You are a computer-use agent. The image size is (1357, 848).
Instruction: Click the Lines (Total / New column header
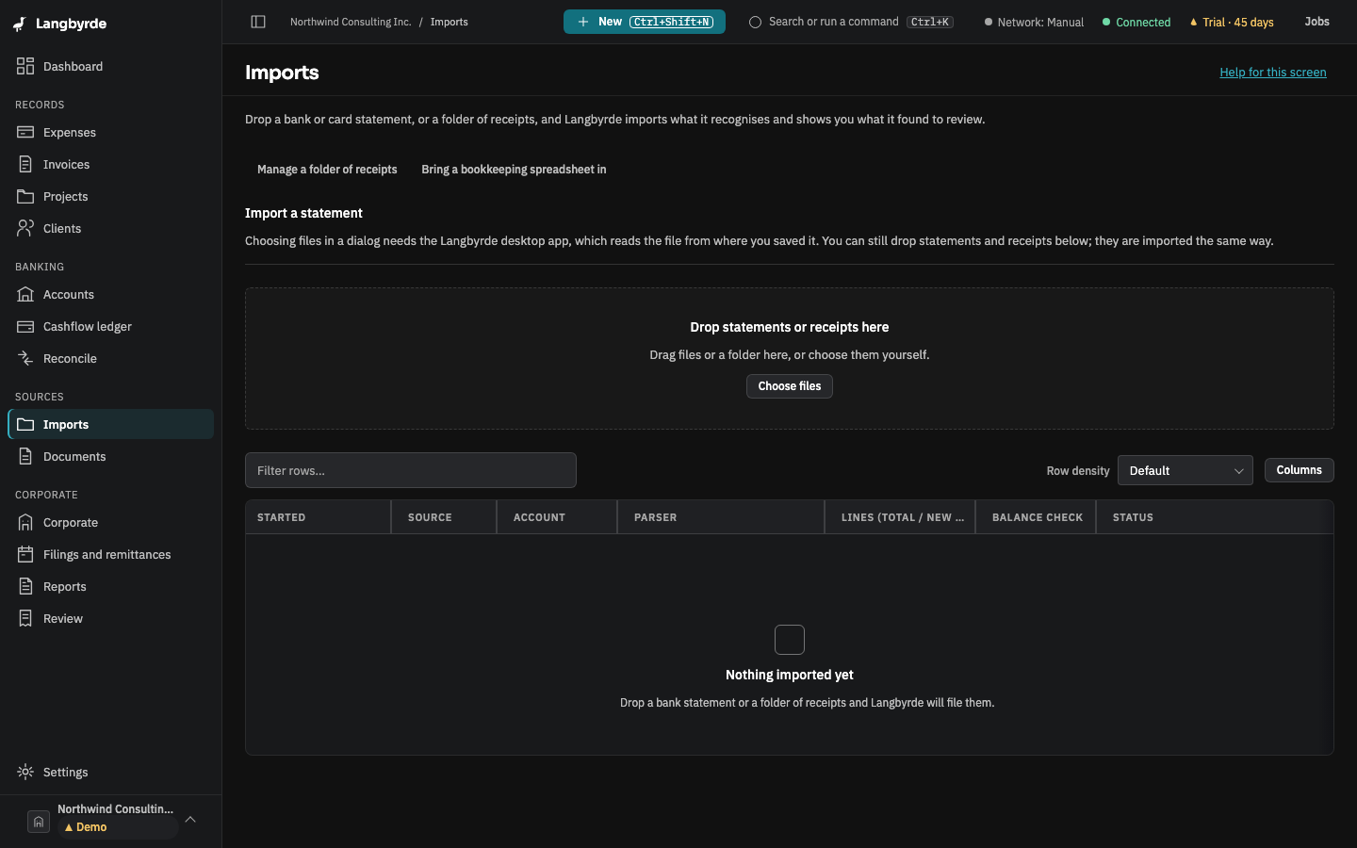click(900, 517)
